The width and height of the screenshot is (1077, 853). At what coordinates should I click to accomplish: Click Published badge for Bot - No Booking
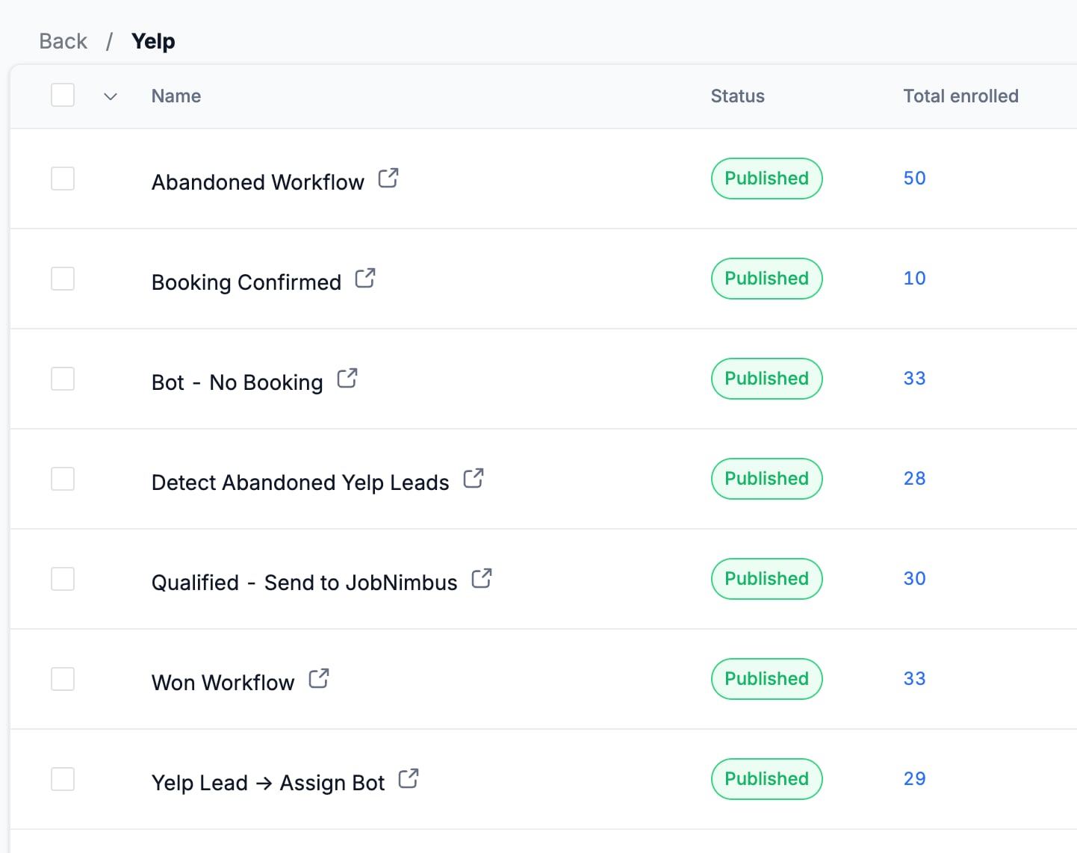tap(767, 379)
